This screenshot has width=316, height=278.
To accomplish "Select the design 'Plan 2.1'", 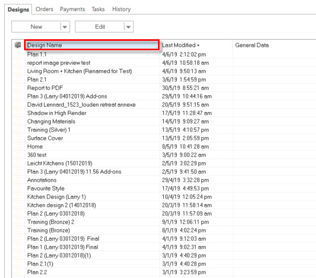I will pos(37,80).
